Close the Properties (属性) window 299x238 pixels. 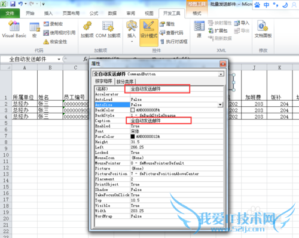[x=222, y=64]
